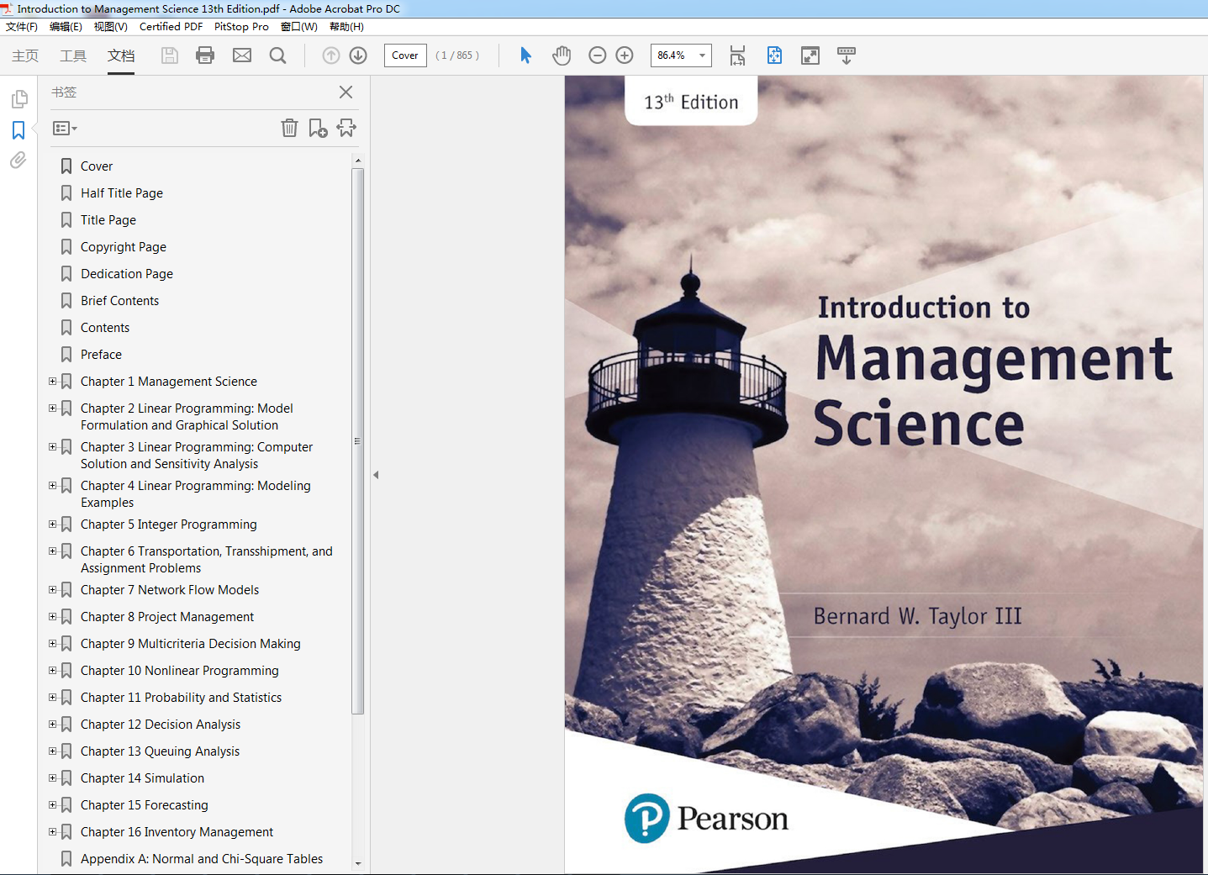Screen dimensions: 1208x875
Task: Click the Print icon in toolbar
Action: click(x=205, y=55)
